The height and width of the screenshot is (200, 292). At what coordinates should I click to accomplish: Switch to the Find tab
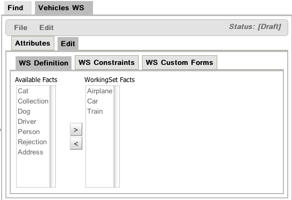pyautogui.click(x=18, y=8)
